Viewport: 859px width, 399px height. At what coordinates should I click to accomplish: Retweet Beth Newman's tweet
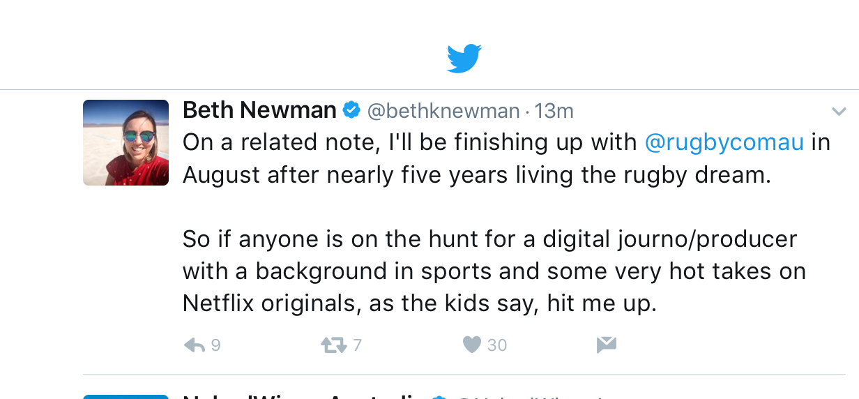(333, 345)
